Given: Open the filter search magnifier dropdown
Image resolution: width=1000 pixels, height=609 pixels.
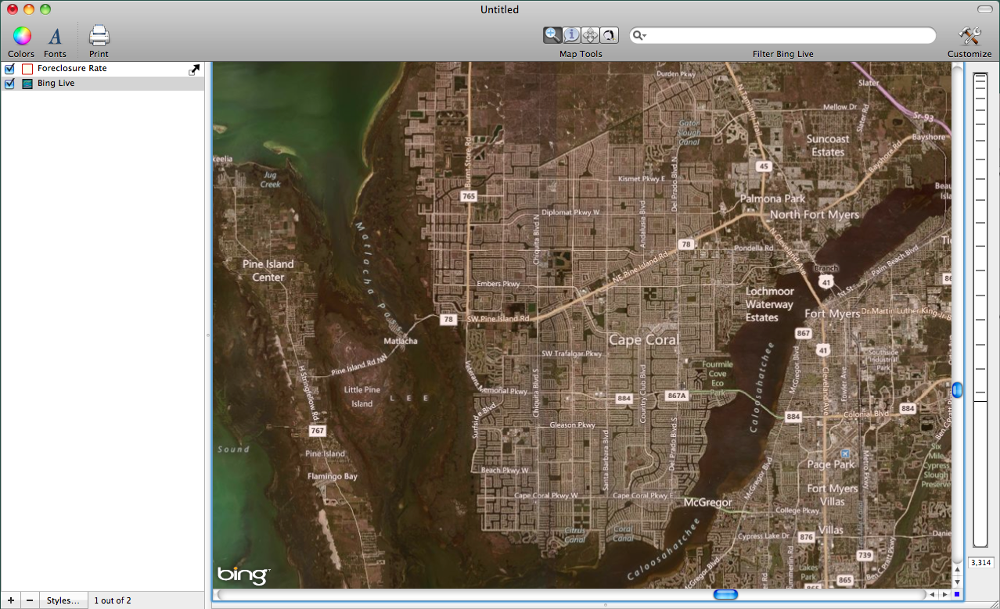Looking at the screenshot, I should click(x=639, y=36).
